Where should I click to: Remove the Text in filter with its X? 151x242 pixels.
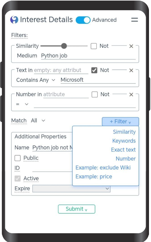pos(131,70)
